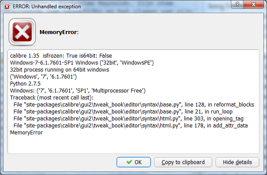Click the small red icon in title bar
The image size is (267, 175).
7,7
